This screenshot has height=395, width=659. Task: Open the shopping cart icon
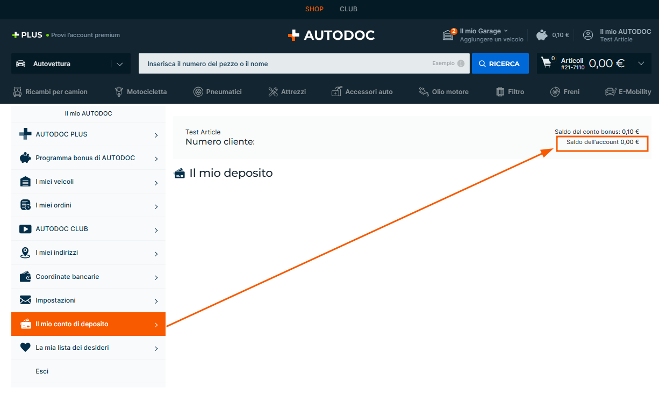point(547,63)
